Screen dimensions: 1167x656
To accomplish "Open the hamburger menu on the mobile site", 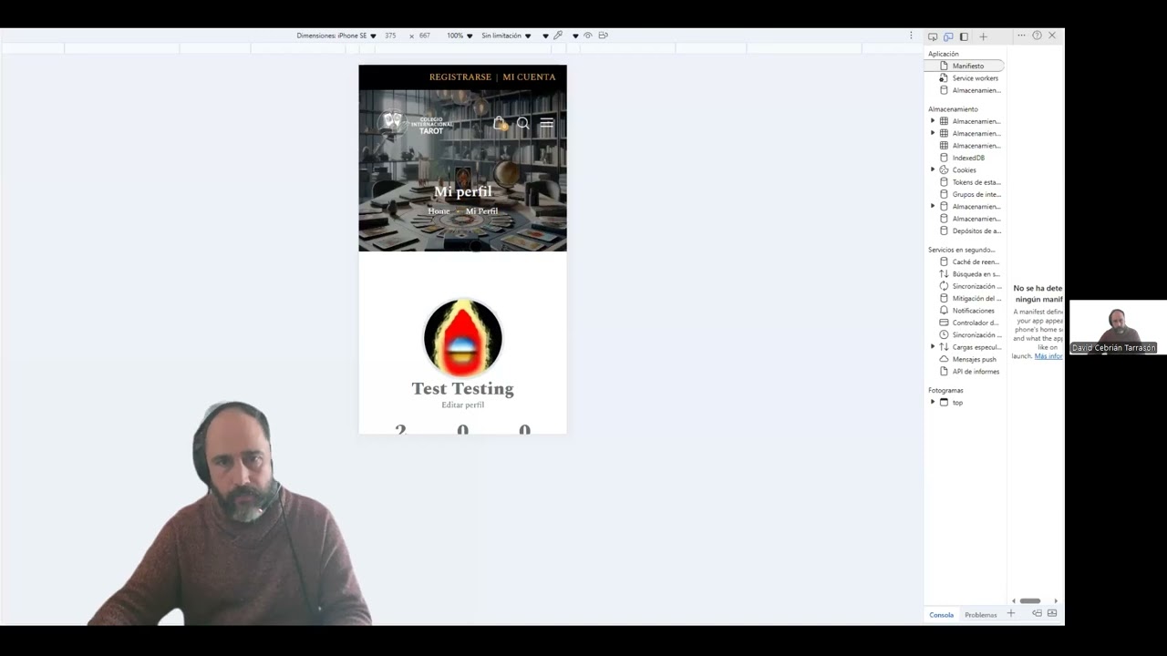I will [547, 123].
